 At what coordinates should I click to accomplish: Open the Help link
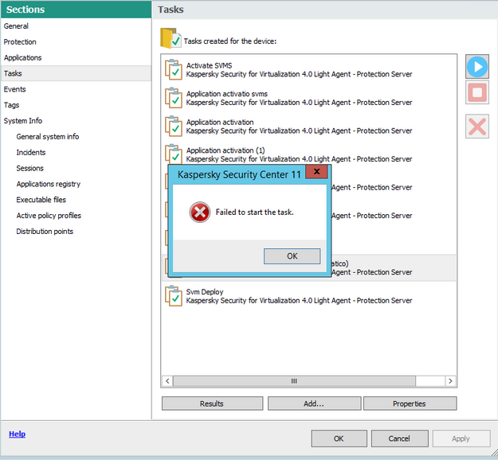click(x=18, y=434)
